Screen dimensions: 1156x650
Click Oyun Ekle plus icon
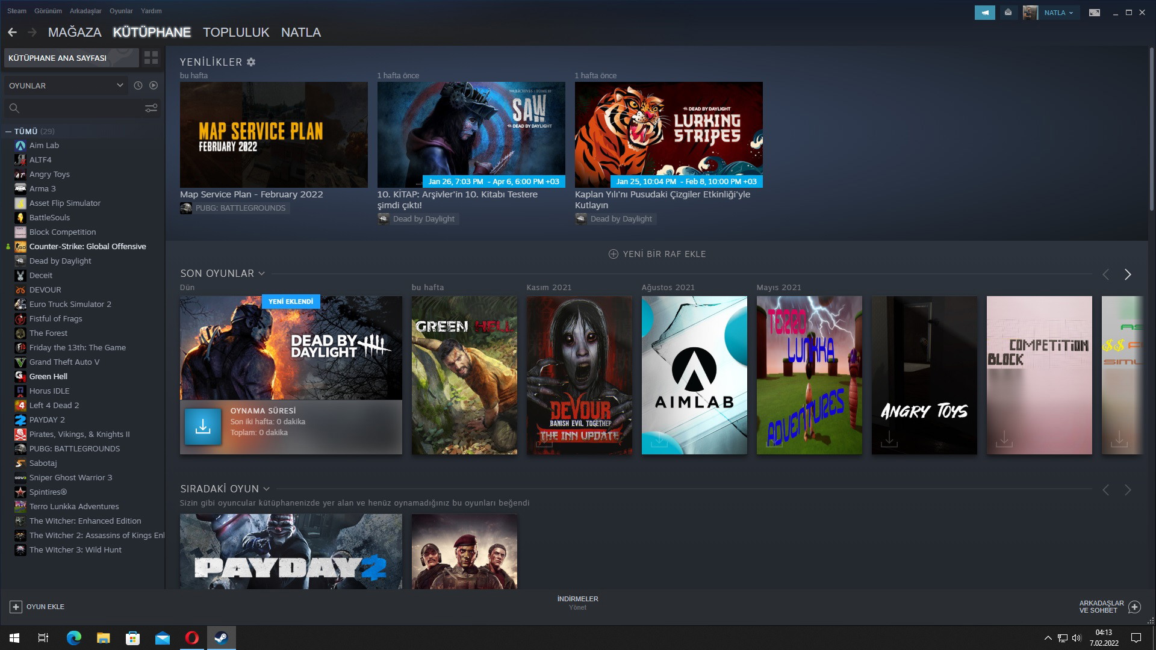click(x=16, y=607)
